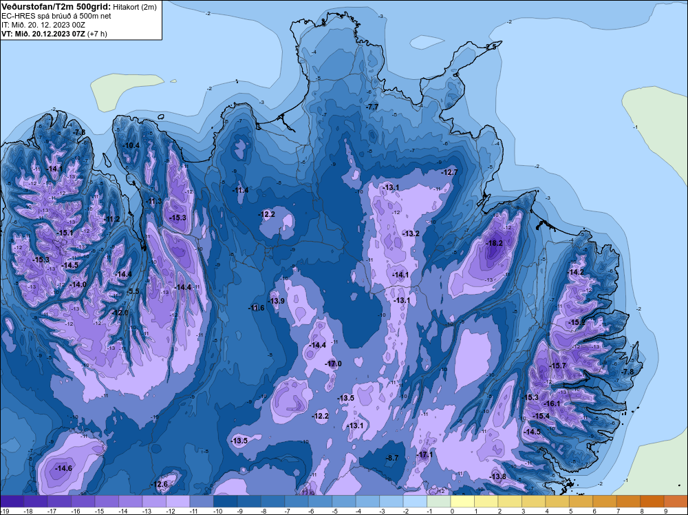This screenshot has width=688, height=515.
Task: Click the -5.5 temperature label
Action: click(133, 291)
